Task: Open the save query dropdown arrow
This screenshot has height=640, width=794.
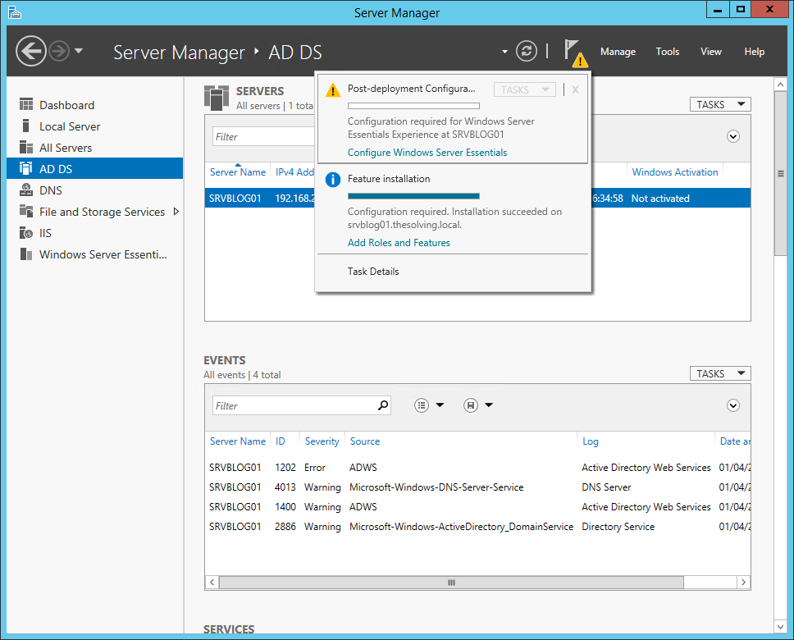Action: tap(489, 405)
